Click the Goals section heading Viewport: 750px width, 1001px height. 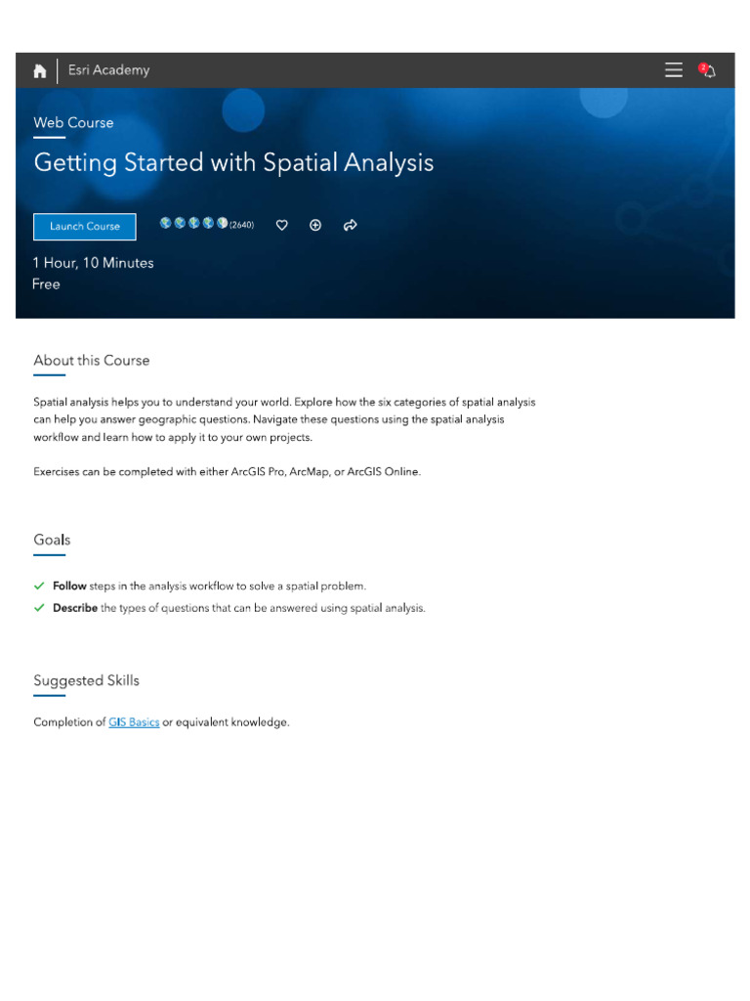[x=52, y=540]
